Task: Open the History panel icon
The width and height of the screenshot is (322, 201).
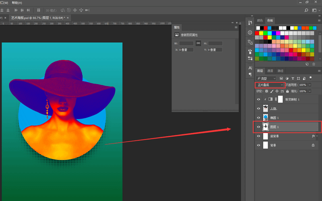Action: (250, 23)
